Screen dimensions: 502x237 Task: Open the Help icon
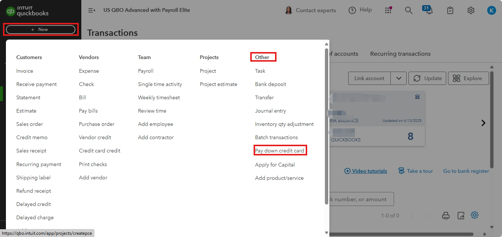tap(352, 10)
